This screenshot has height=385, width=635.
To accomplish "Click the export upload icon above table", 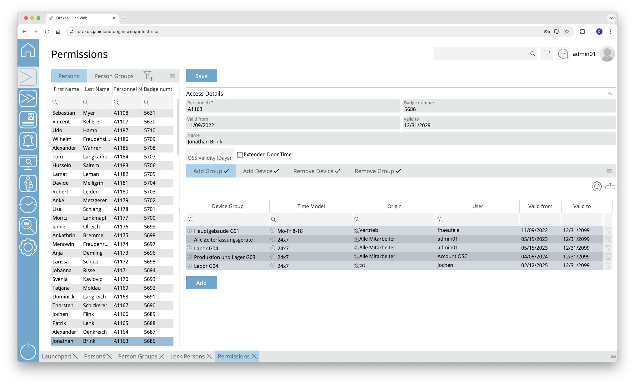I will (610, 186).
